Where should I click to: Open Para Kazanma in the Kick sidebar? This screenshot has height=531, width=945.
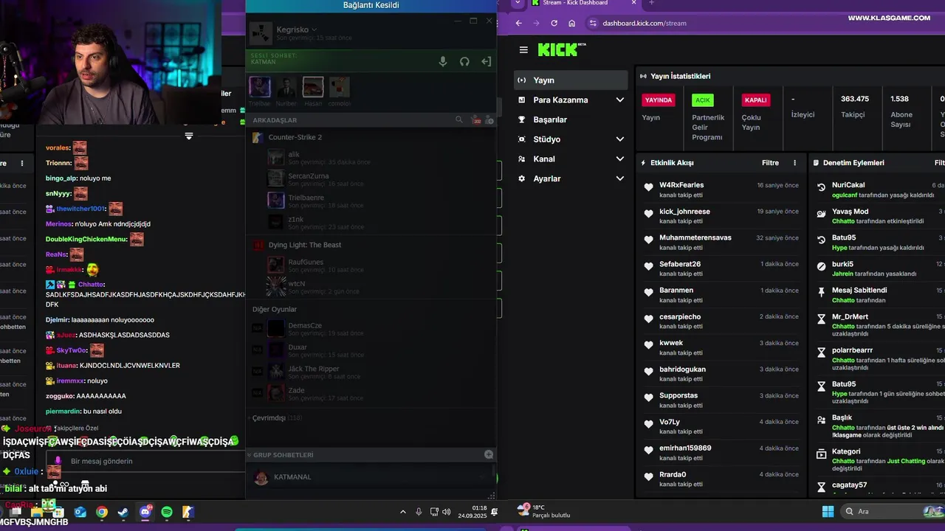(571, 100)
